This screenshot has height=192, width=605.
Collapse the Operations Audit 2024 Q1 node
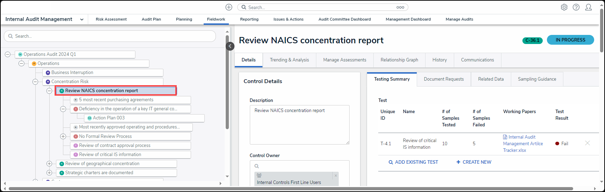pyautogui.click(x=8, y=54)
